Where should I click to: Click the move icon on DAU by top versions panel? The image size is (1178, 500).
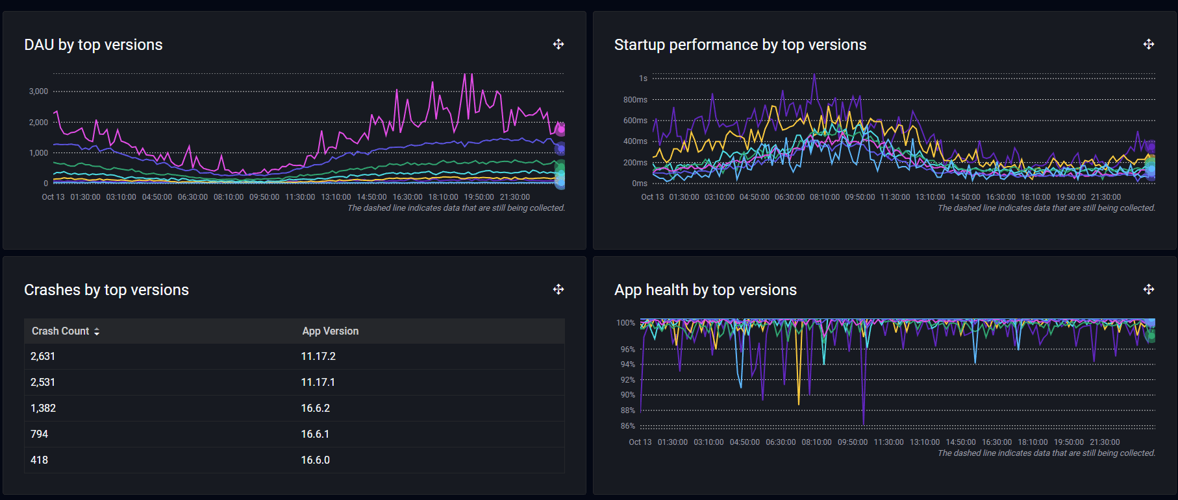pyautogui.click(x=558, y=44)
